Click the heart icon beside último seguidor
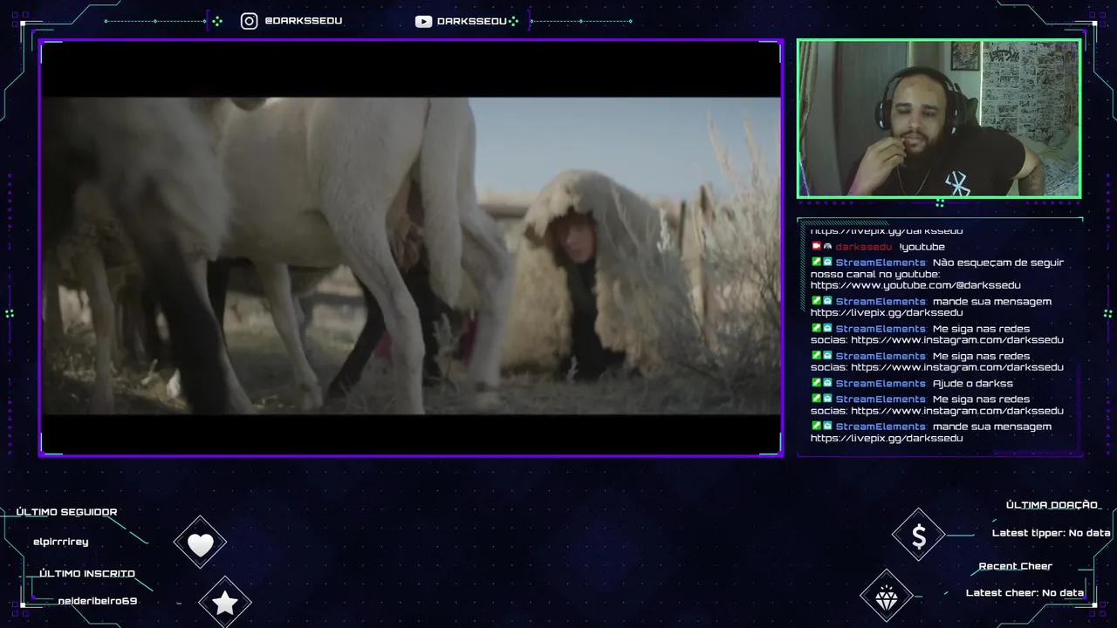This screenshot has height=628, width=1117. tap(200, 545)
